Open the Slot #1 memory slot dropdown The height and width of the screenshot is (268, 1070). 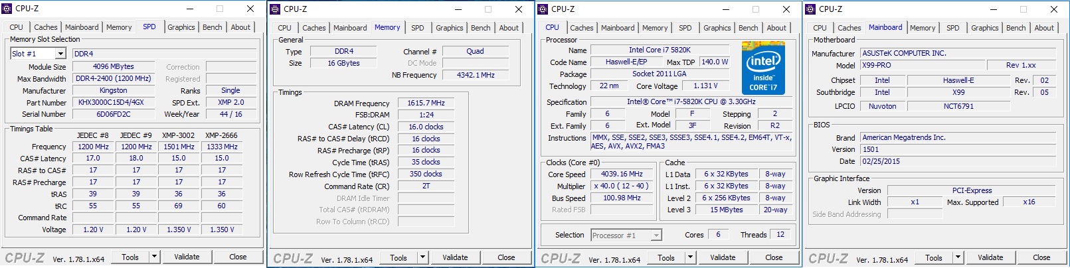click(x=60, y=54)
